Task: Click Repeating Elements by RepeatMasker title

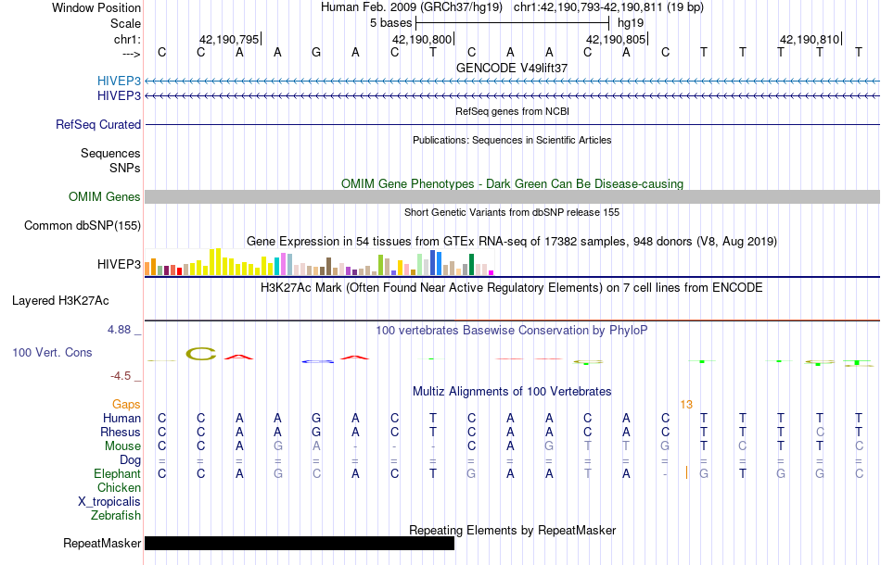Action: pyautogui.click(x=512, y=530)
